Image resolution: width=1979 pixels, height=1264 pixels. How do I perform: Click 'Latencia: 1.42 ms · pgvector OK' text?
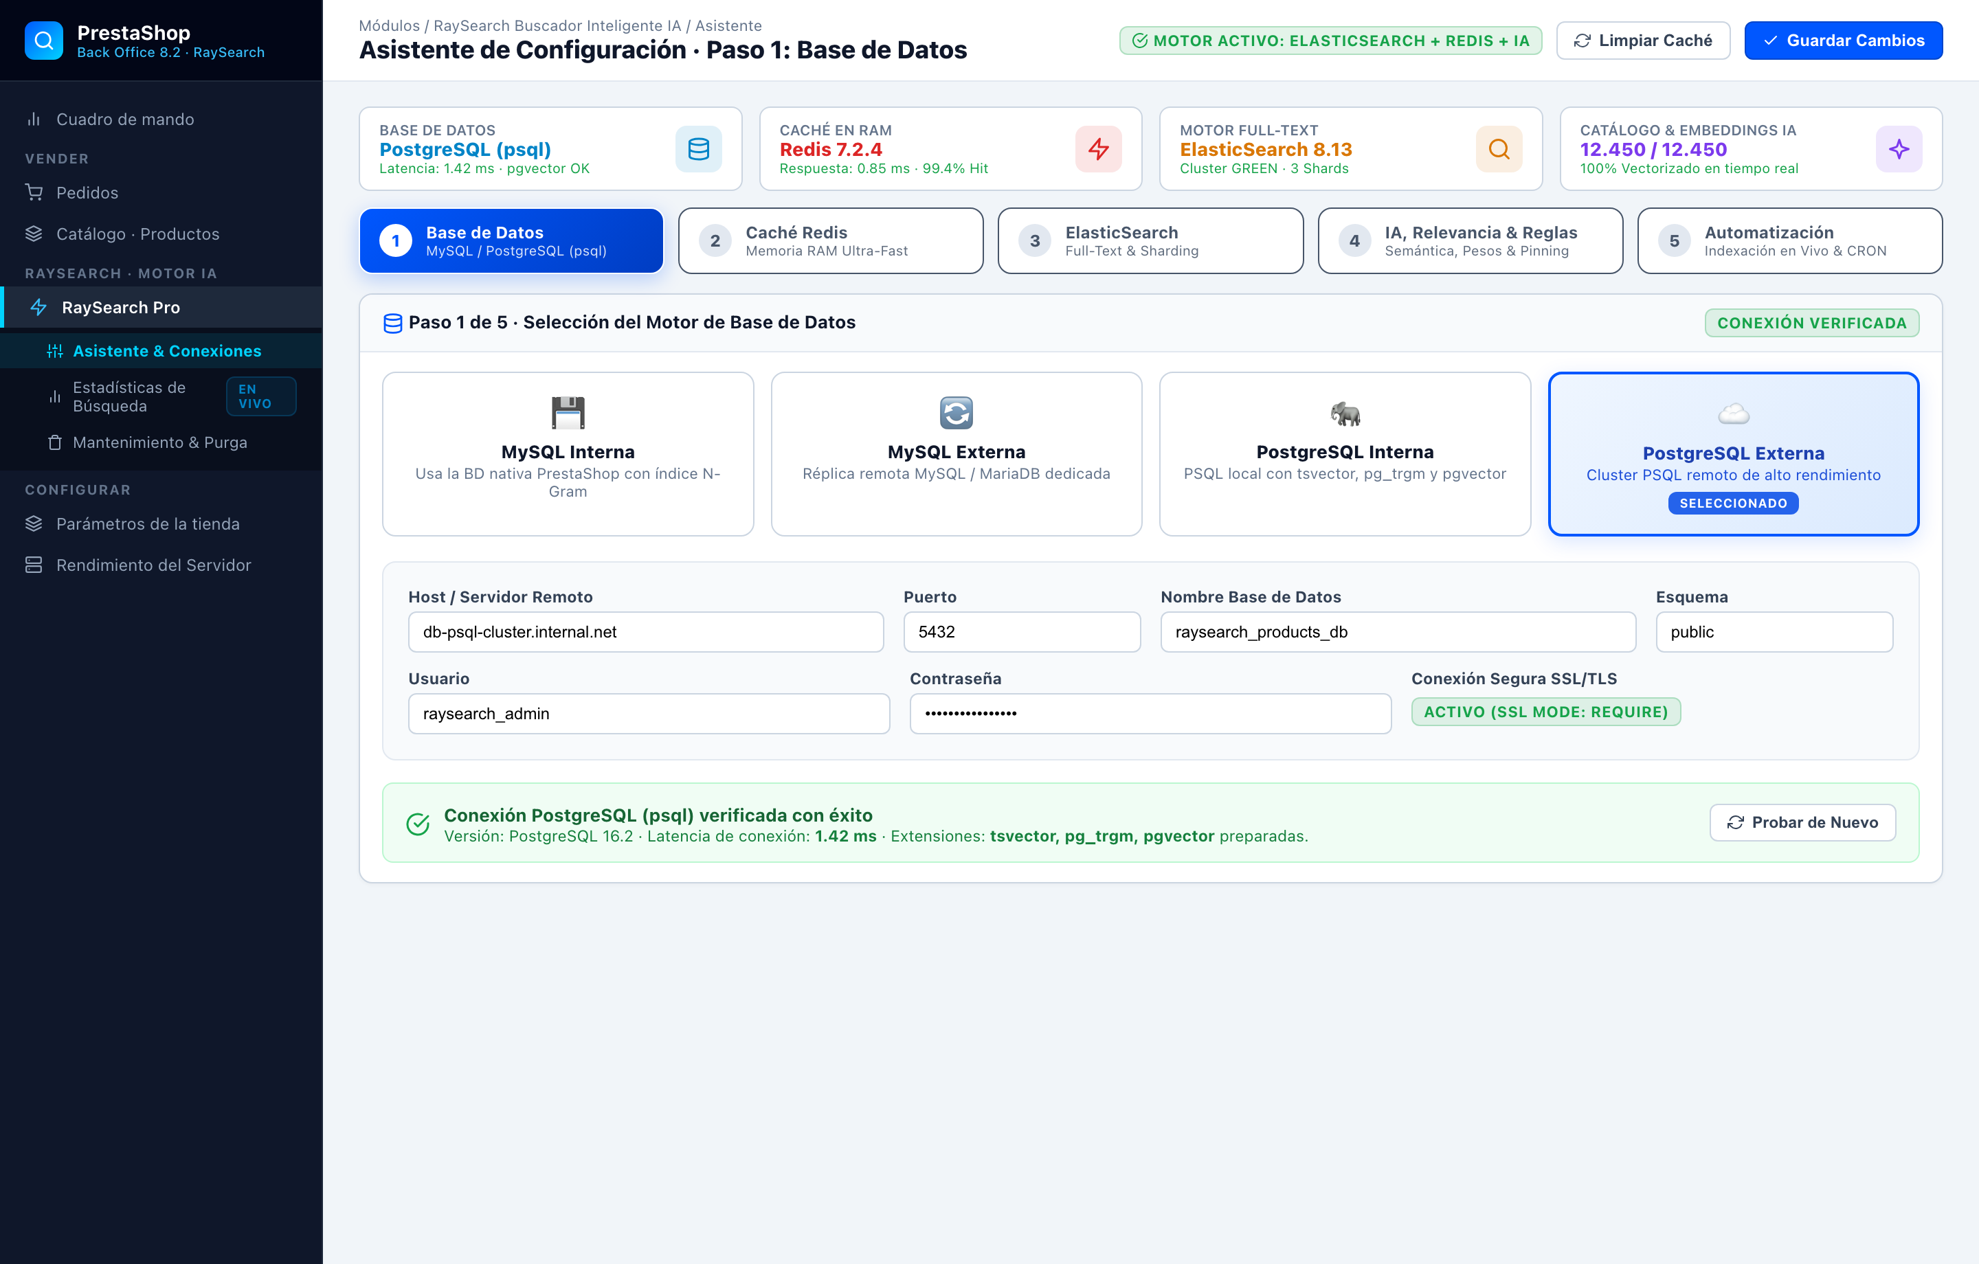[x=484, y=168]
